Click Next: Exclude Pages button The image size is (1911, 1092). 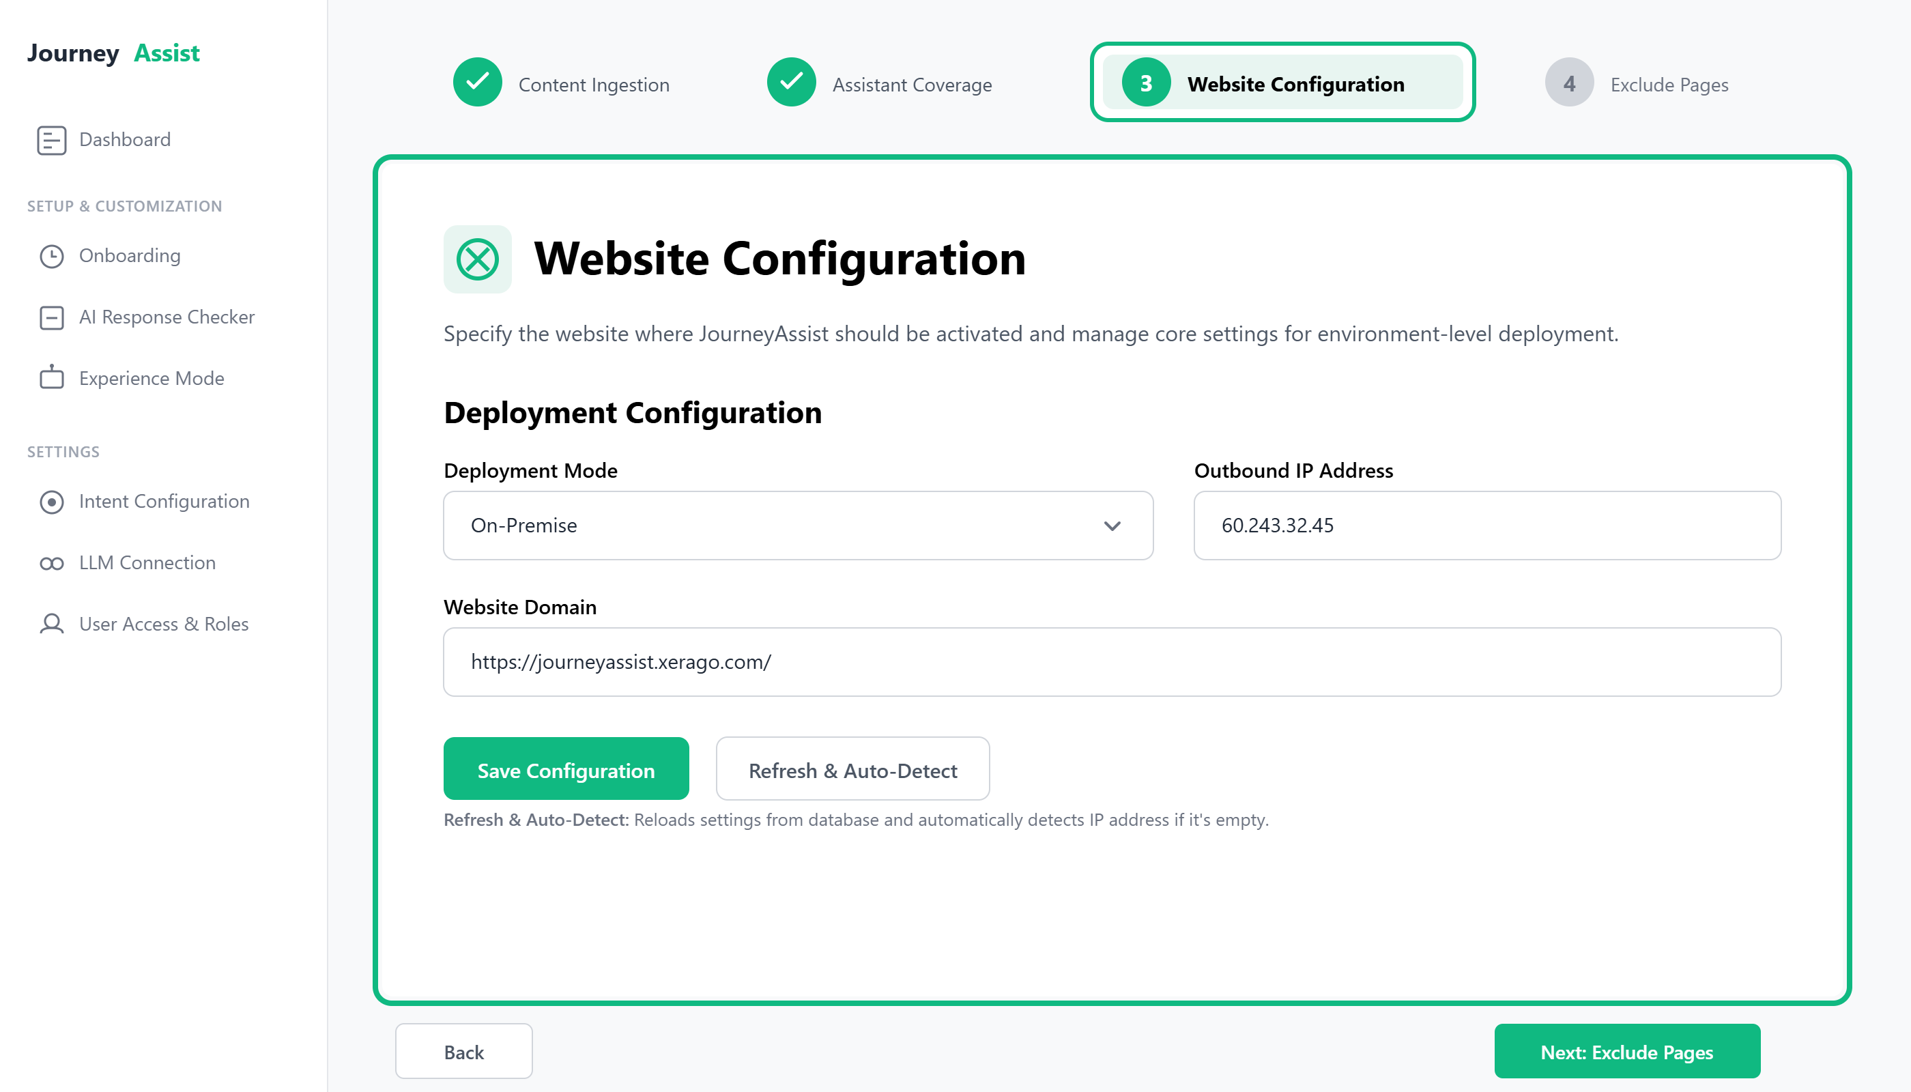(x=1627, y=1052)
